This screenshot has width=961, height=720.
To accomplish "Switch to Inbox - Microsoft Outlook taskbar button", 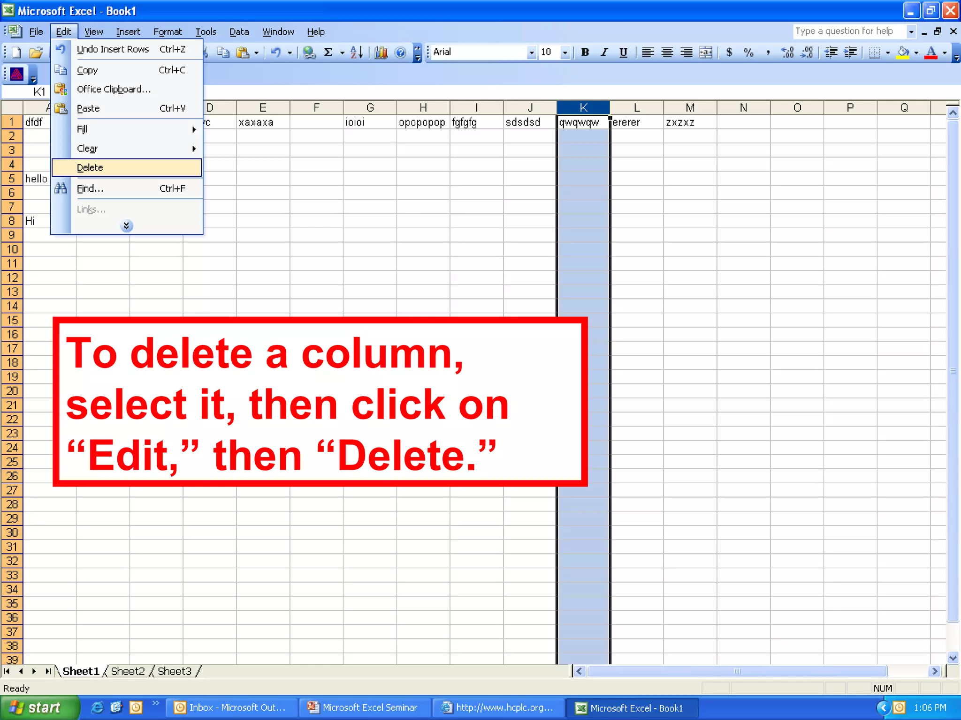I will (232, 707).
